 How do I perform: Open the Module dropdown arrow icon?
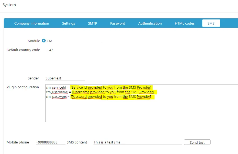(x=44, y=41)
